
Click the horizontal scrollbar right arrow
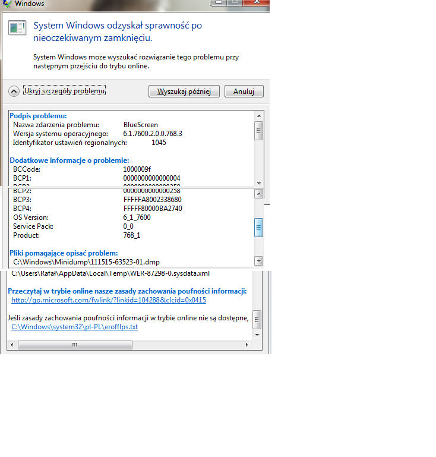247,345
